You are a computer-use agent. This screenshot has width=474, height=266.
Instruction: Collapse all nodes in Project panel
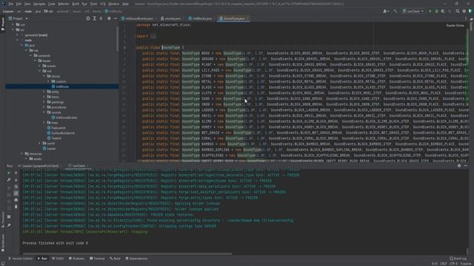(101, 18)
